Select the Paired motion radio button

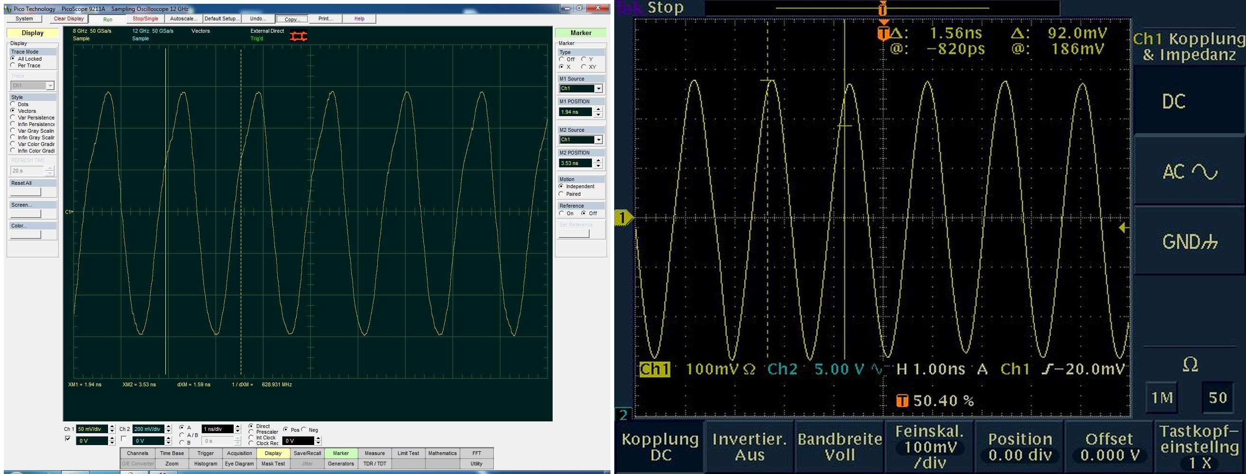tap(561, 194)
